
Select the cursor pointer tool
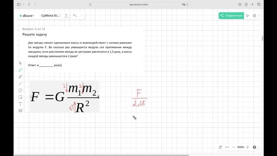pos(20,63)
